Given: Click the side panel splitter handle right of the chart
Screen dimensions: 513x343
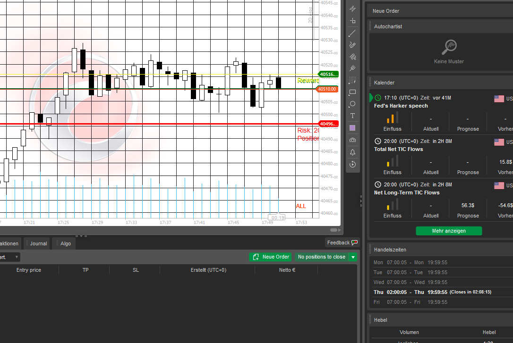Looking at the screenshot, I should click(361, 201).
